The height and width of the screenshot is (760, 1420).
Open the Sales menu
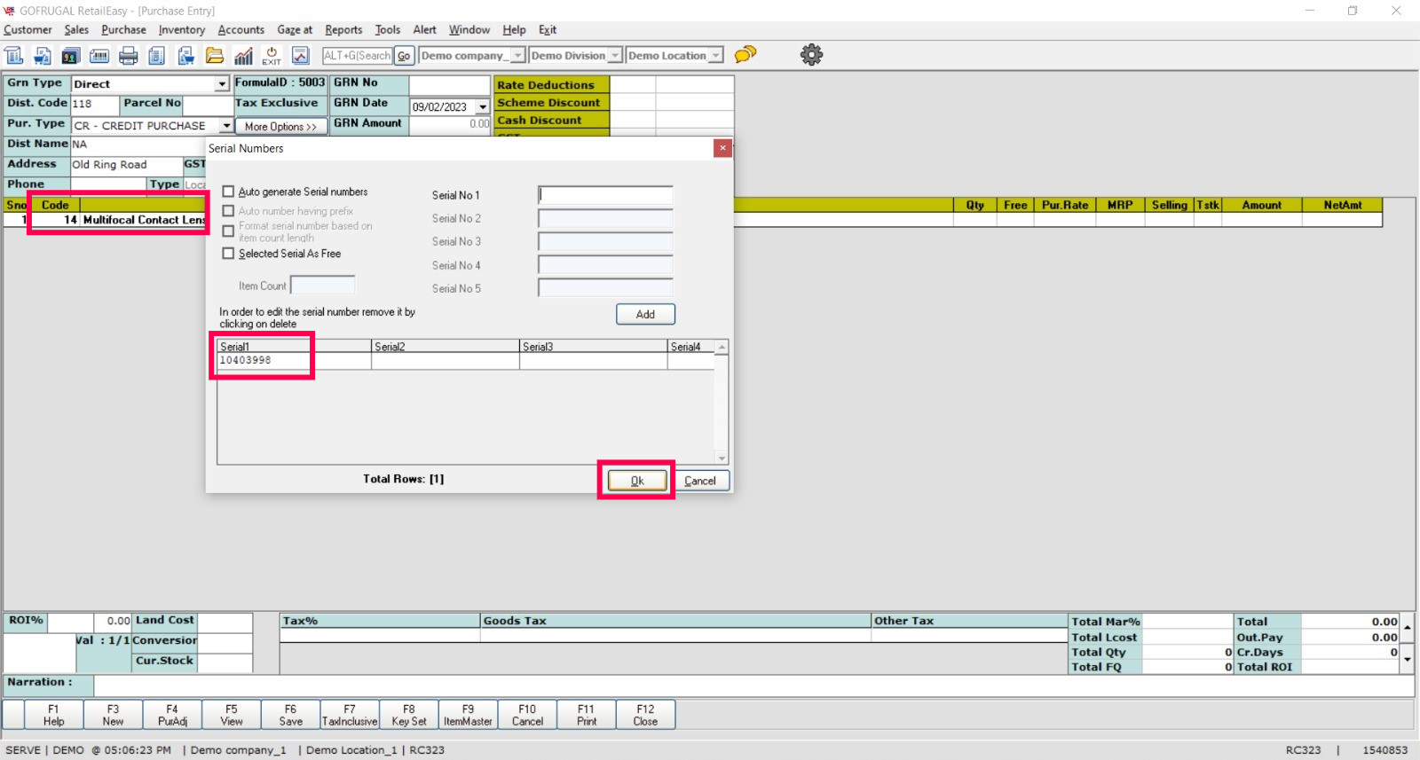click(x=76, y=30)
